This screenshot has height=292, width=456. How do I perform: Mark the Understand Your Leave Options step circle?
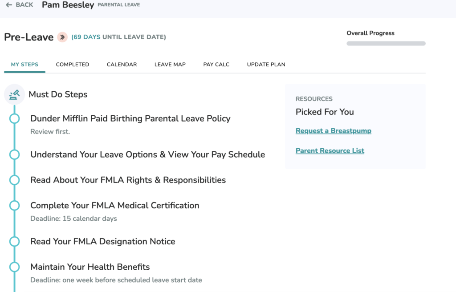pos(15,154)
